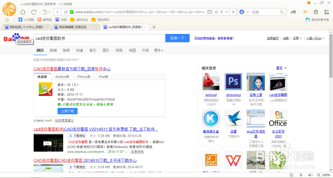Open 移动设备书签 cloud bookmarks

[x=317, y=20]
